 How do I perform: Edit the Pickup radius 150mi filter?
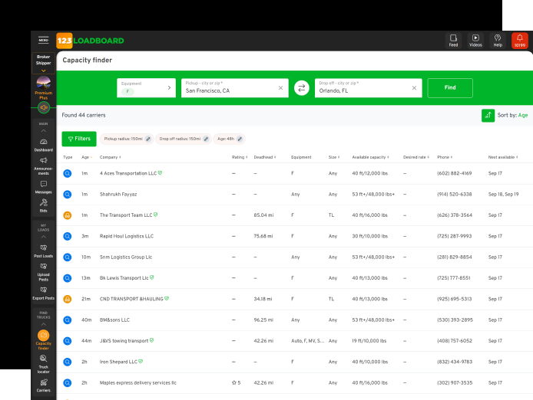coord(148,139)
